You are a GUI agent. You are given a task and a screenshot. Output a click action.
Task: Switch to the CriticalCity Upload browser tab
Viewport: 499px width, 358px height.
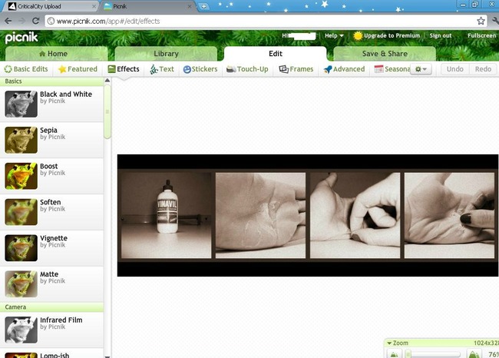click(51, 6)
